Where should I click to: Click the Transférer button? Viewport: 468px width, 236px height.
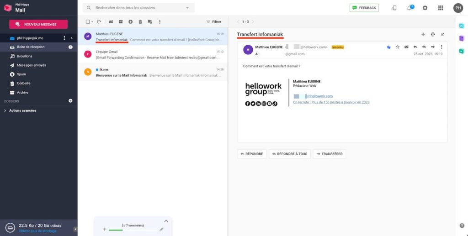330,154
